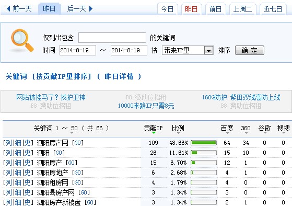Viewport: 292px width, 206px height.
Task: Click GO link next to 泗阳 keyword
Action: (x=59, y=153)
